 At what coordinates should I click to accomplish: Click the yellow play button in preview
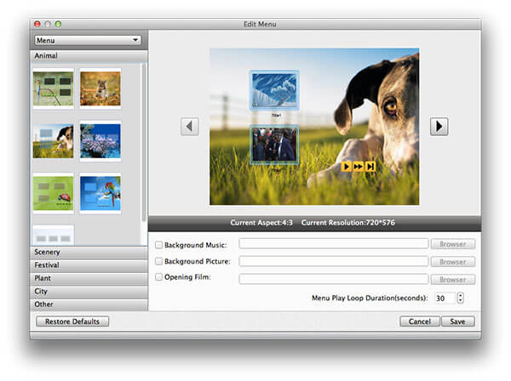(346, 167)
